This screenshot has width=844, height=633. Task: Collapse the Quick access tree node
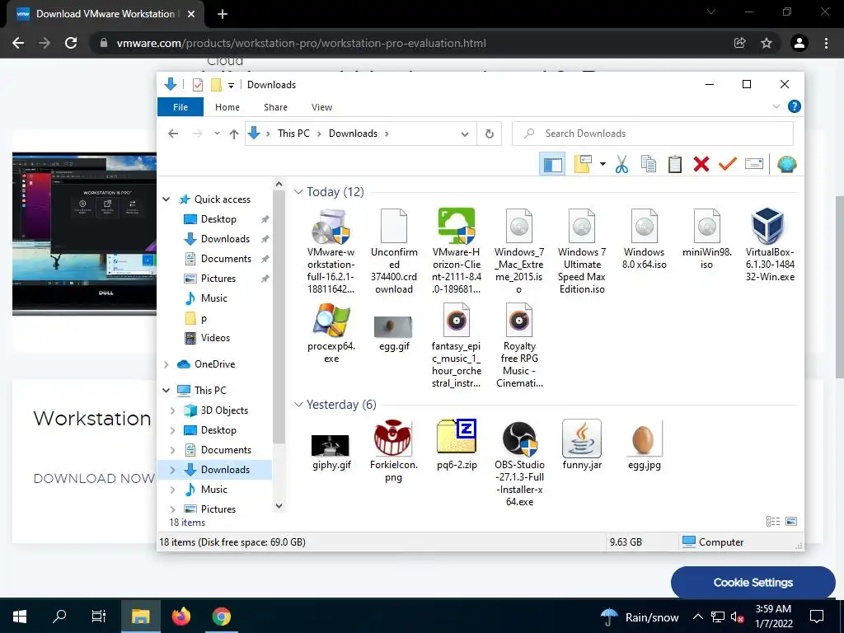(166, 199)
